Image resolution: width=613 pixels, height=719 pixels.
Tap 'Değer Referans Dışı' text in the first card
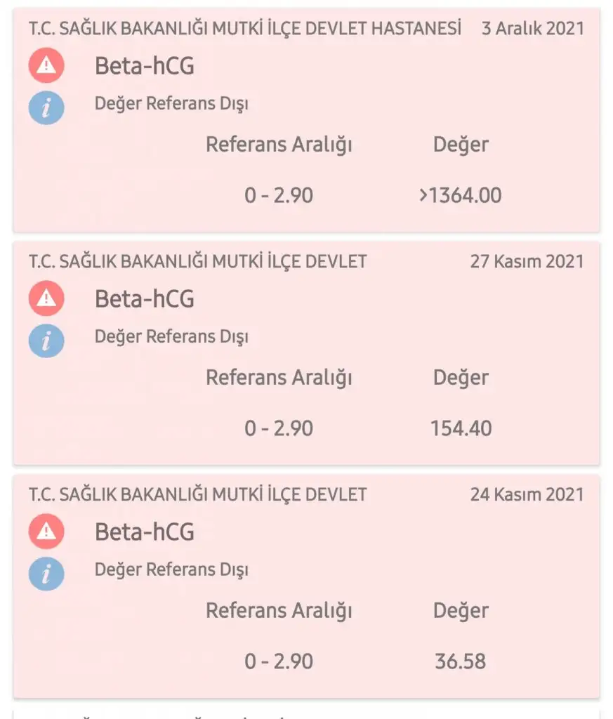click(171, 104)
